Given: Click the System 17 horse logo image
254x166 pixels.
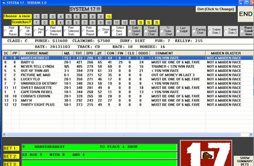Looking at the screenshot, I should tap(206, 153).
